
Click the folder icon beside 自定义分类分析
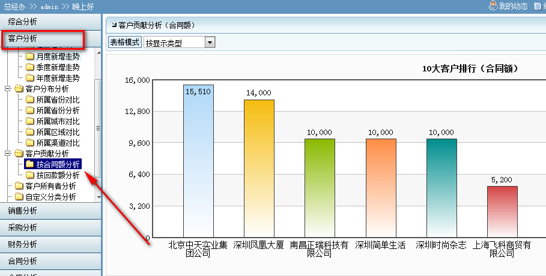19,197
